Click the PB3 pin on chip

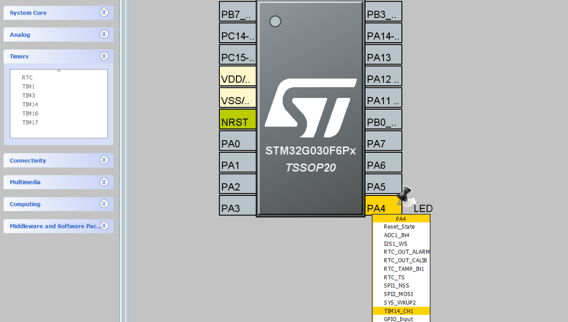pos(383,12)
